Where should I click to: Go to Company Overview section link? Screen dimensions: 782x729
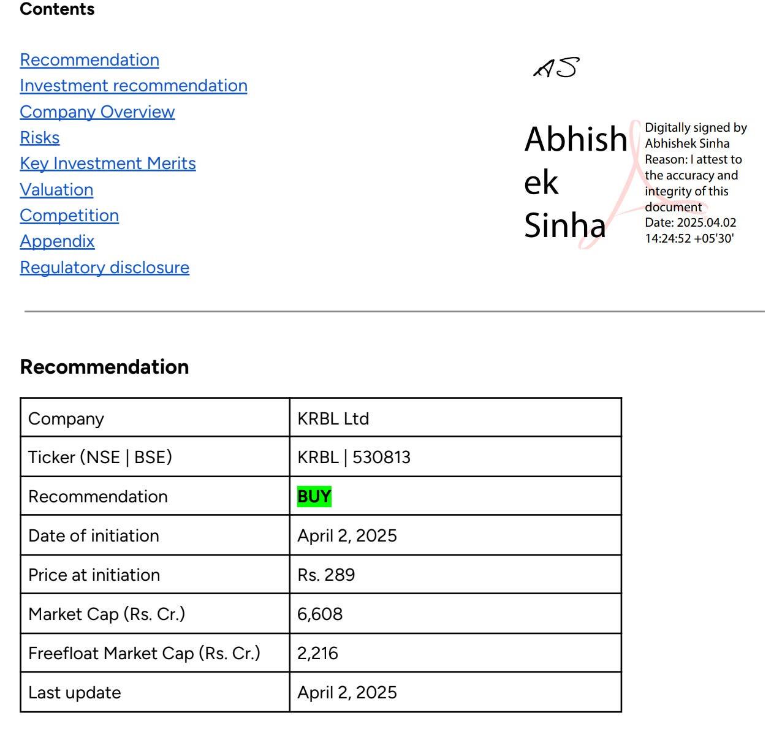97,112
